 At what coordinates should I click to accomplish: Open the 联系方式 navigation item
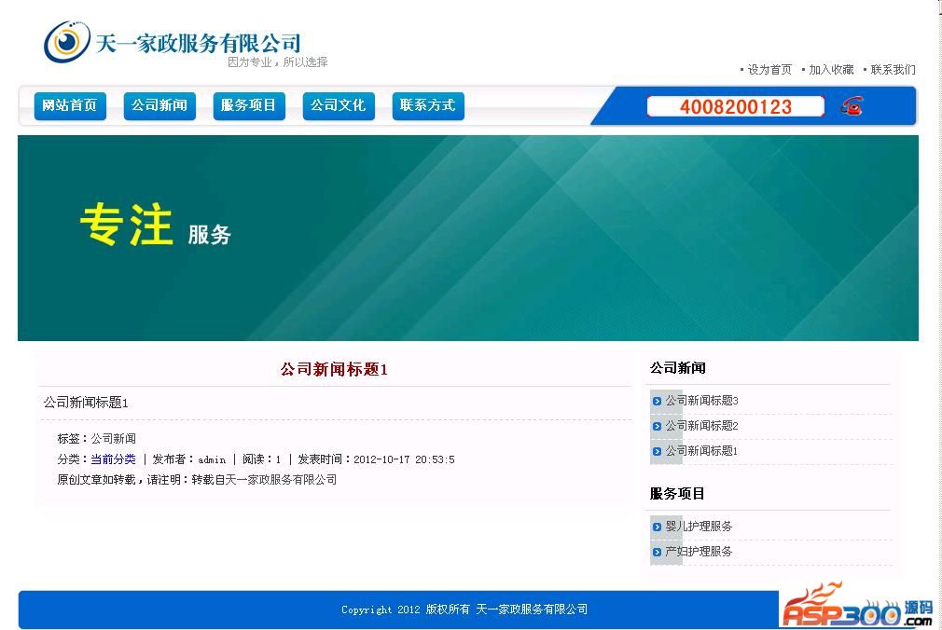pos(428,105)
